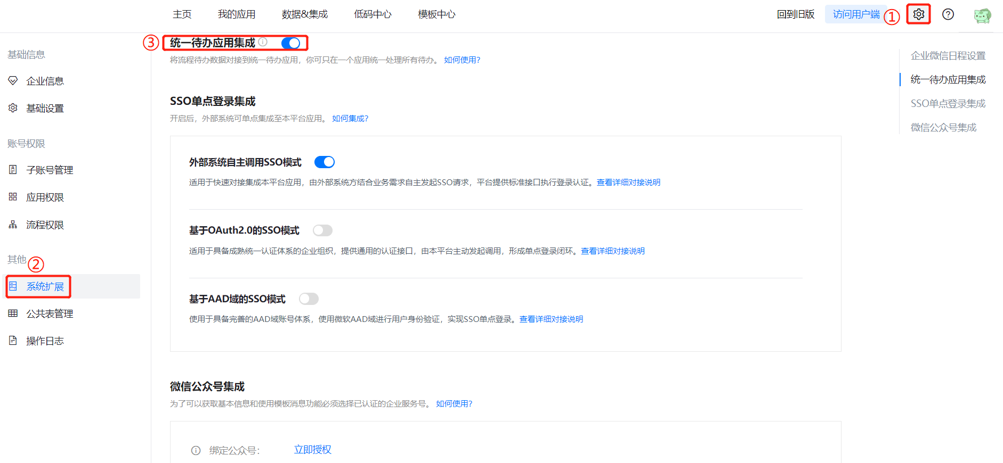Click the 应用权限 grid icon

(13, 197)
